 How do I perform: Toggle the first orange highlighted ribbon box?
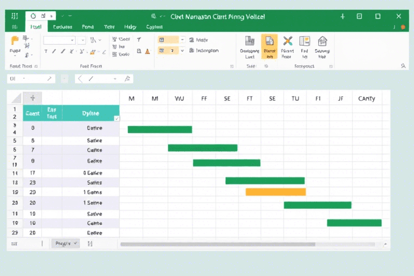[168, 40]
